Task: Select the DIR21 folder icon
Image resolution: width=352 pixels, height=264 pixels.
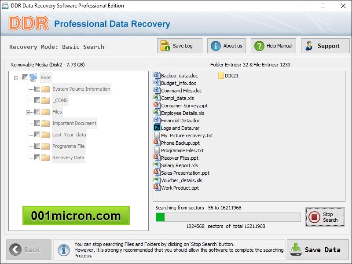Action: pos(221,76)
